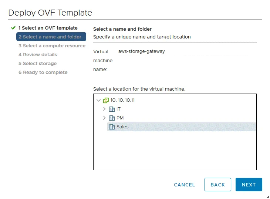Select the Sales location in the tree
This screenshot has height=199, width=270.
(x=122, y=127)
